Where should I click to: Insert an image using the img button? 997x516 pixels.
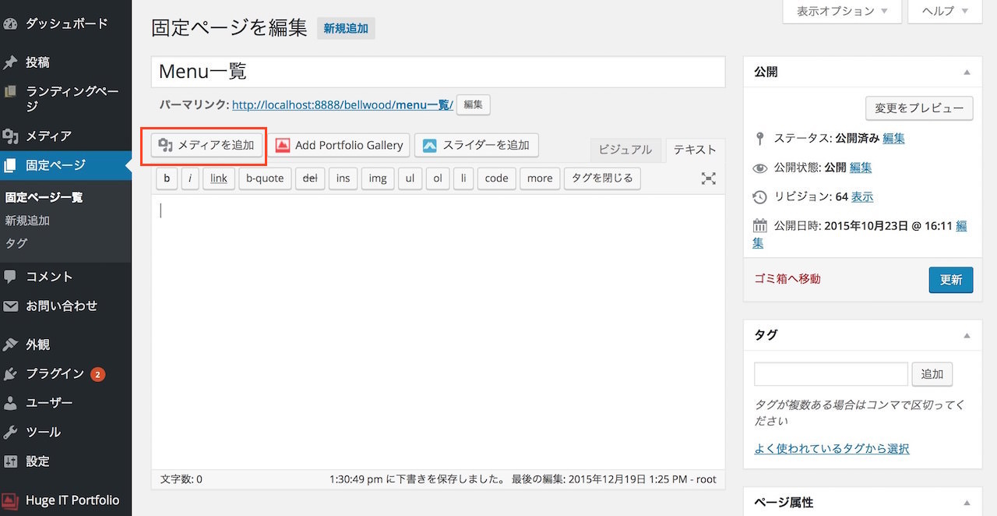click(377, 178)
